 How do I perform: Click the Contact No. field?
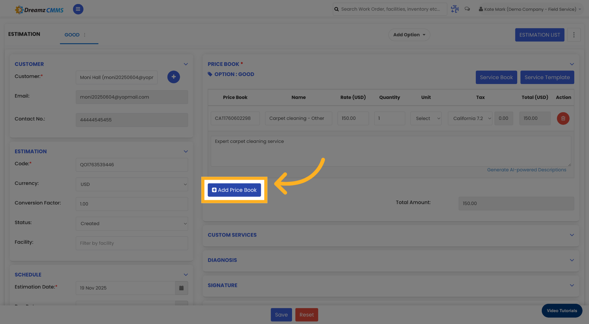(132, 120)
